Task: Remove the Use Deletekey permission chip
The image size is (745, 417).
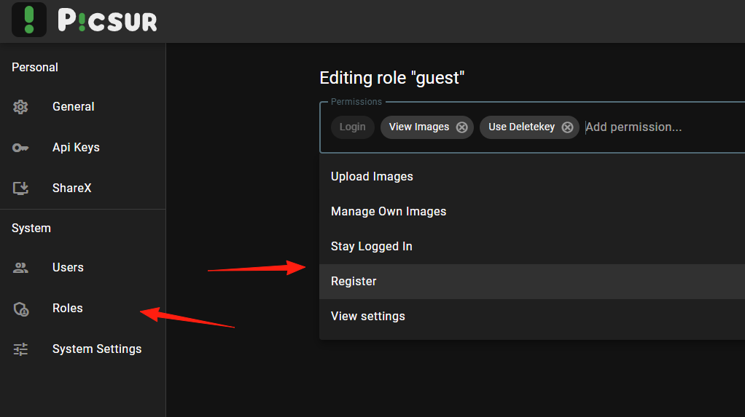Action: pyautogui.click(x=567, y=127)
